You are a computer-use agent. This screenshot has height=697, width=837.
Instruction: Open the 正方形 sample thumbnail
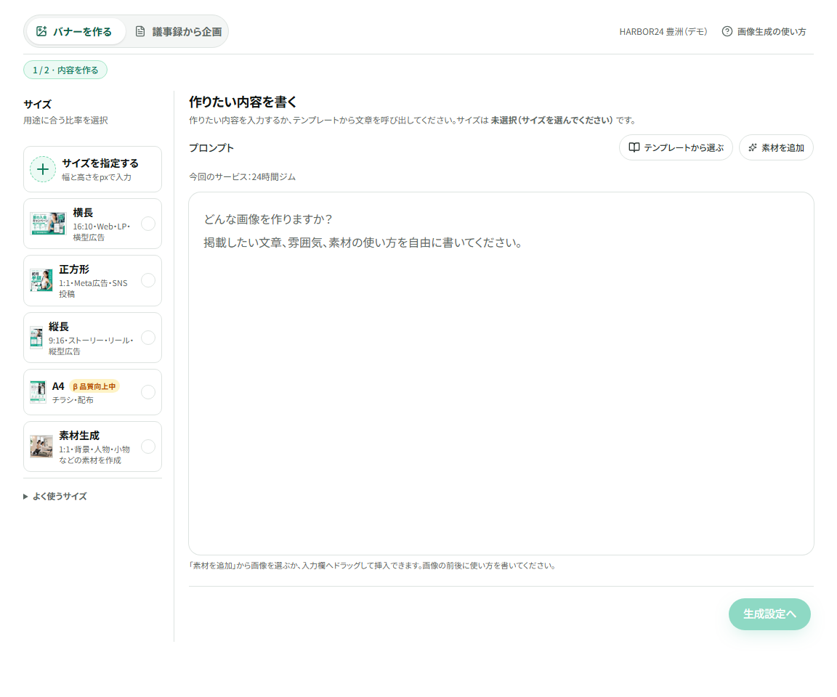click(x=41, y=280)
